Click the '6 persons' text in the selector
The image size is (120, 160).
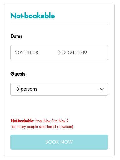pyautogui.click(x=27, y=89)
